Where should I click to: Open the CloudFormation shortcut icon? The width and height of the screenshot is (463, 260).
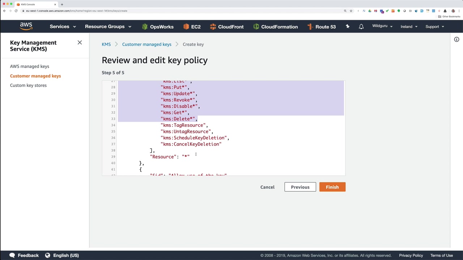point(256,27)
